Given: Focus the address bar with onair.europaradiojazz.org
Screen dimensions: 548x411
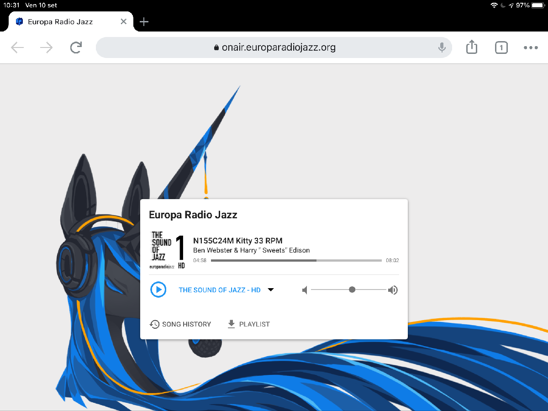Looking at the screenshot, I should pos(274,47).
